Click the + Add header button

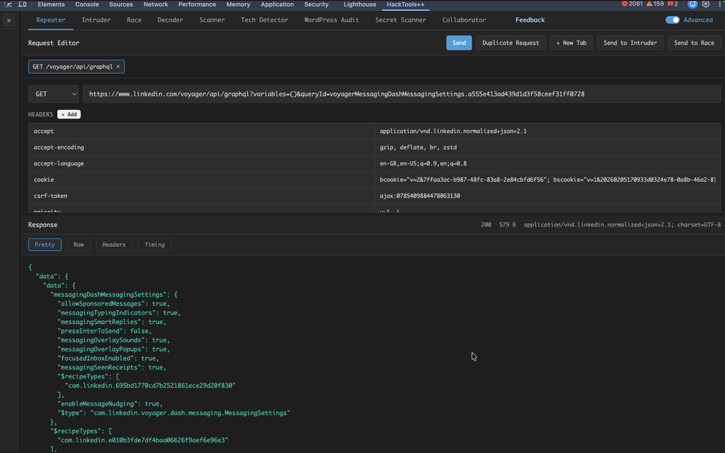click(69, 114)
